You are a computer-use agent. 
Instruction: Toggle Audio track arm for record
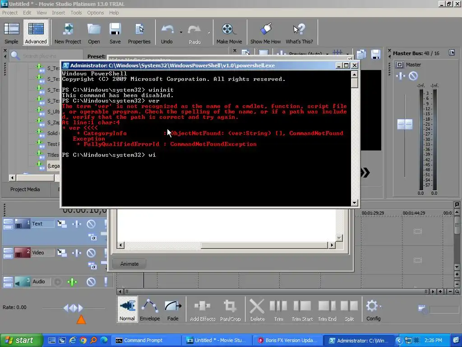point(58,282)
